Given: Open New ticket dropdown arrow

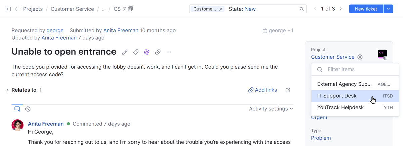Looking at the screenshot, I should (388, 9).
